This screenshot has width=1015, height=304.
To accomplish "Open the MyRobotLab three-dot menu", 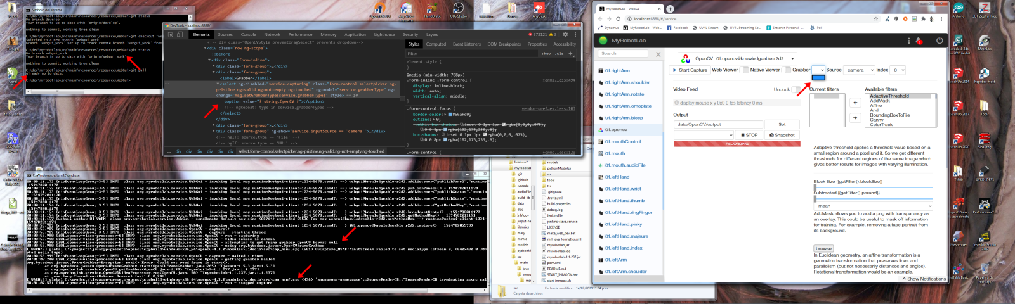I will pos(908,41).
